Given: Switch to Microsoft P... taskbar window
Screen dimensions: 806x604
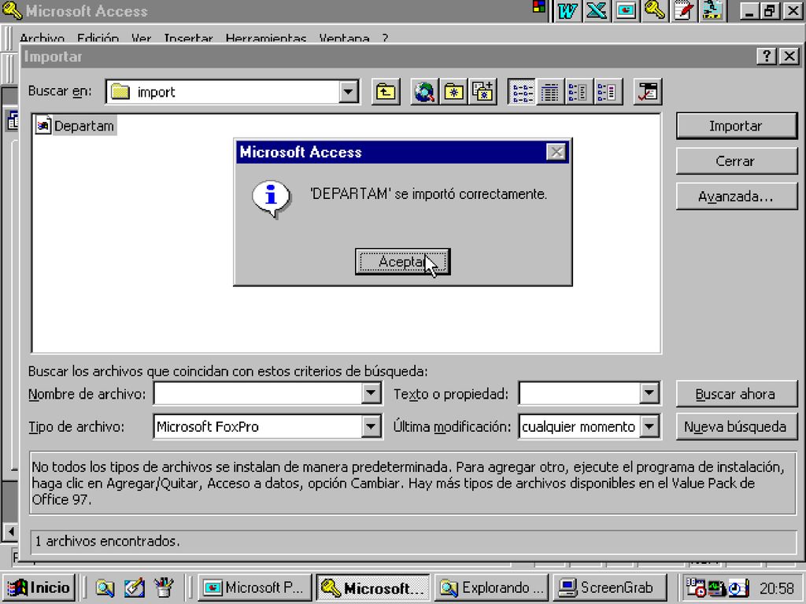Looking at the screenshot, I should 255,587.
